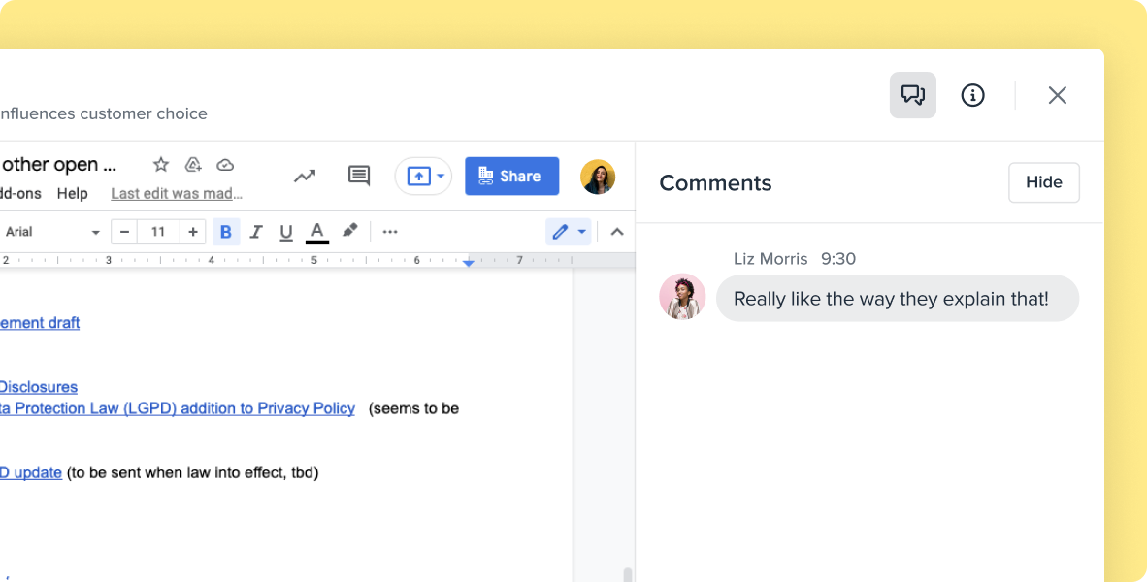Open the more toolbar options ellipsis
This screenshot has width=1147, height=582.
(x=390, y=232)
